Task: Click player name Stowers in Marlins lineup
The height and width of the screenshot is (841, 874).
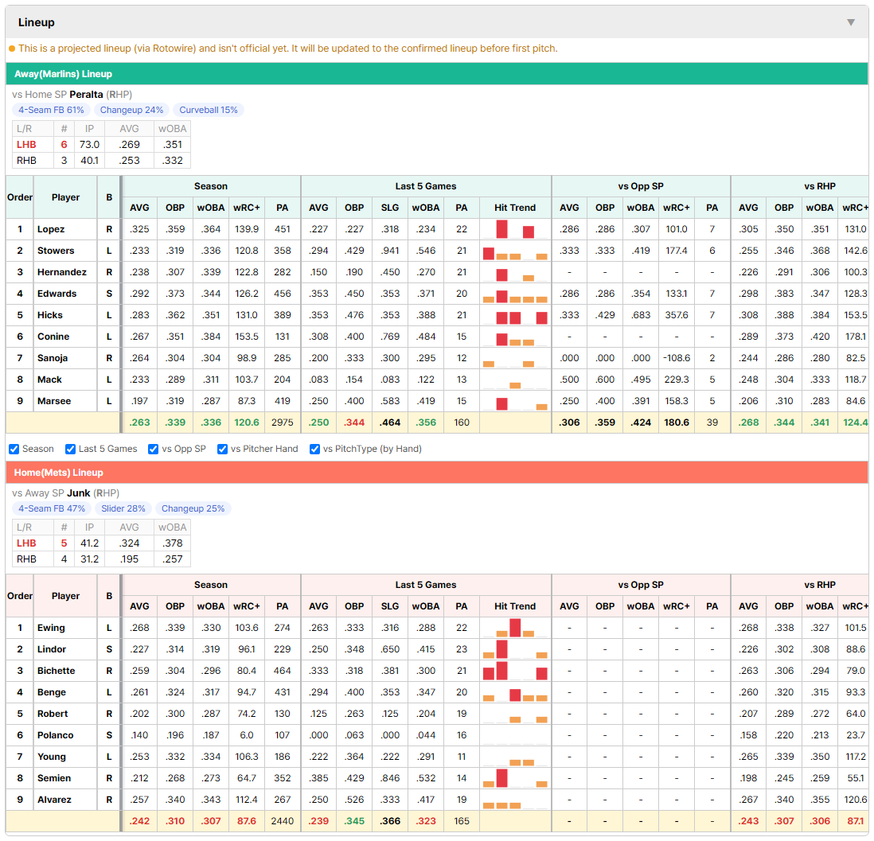Action: click(56, 251)
